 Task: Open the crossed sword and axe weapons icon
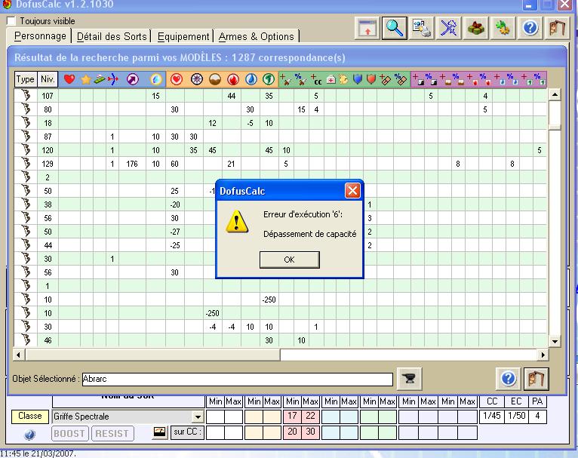pos(449,28)
